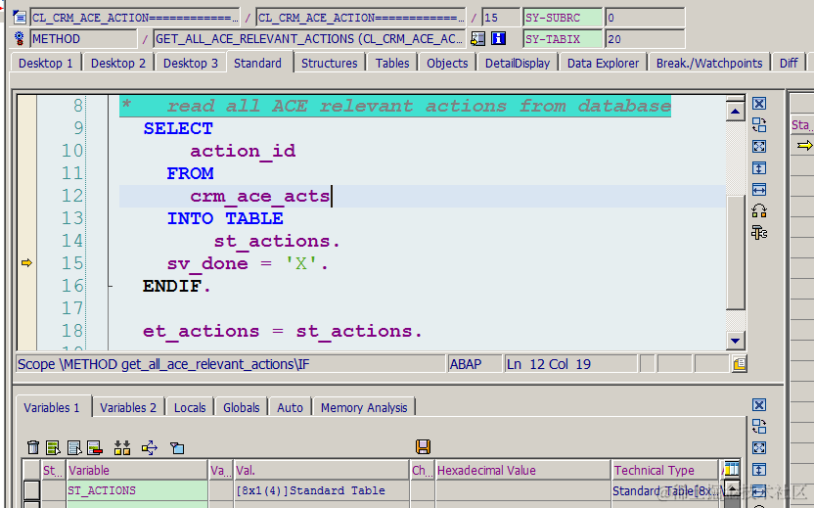Switch to the Auto tab

291,408
